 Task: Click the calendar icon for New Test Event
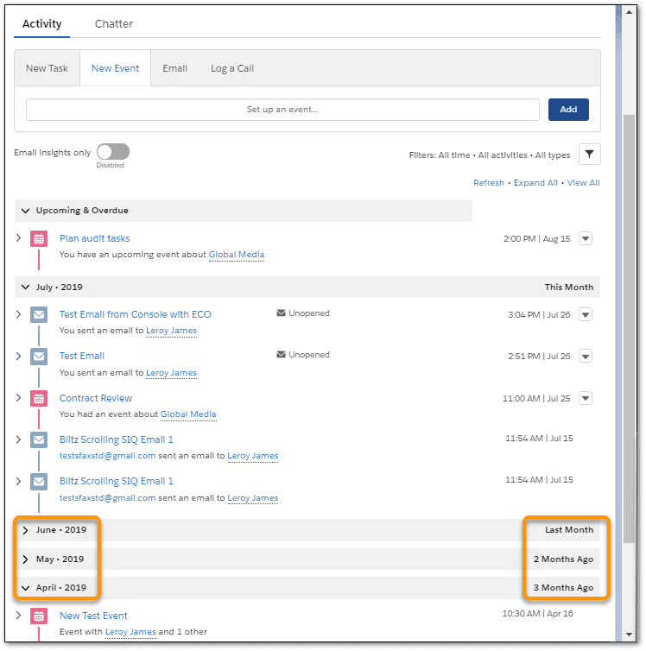tap(39, 616)
